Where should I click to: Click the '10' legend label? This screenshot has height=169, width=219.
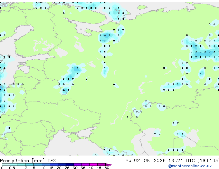(43, 168)
